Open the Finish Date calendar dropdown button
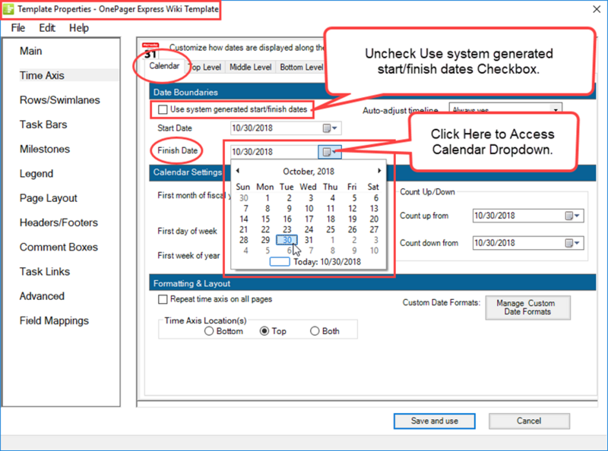 [330, 152]
